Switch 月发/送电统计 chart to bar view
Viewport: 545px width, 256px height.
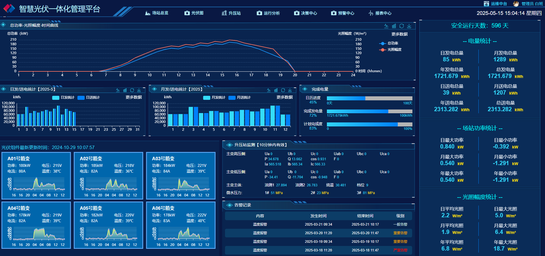pyautogui.click(x=276, y=90)
